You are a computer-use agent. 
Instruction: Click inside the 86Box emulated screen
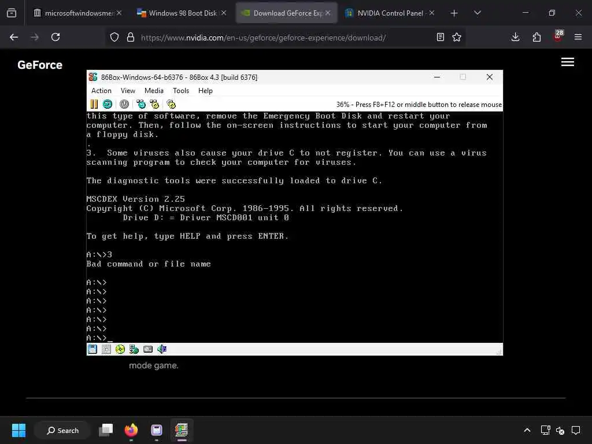point(294,227)
